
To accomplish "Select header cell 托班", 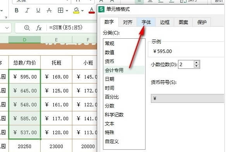I will (x=56, y=63).
